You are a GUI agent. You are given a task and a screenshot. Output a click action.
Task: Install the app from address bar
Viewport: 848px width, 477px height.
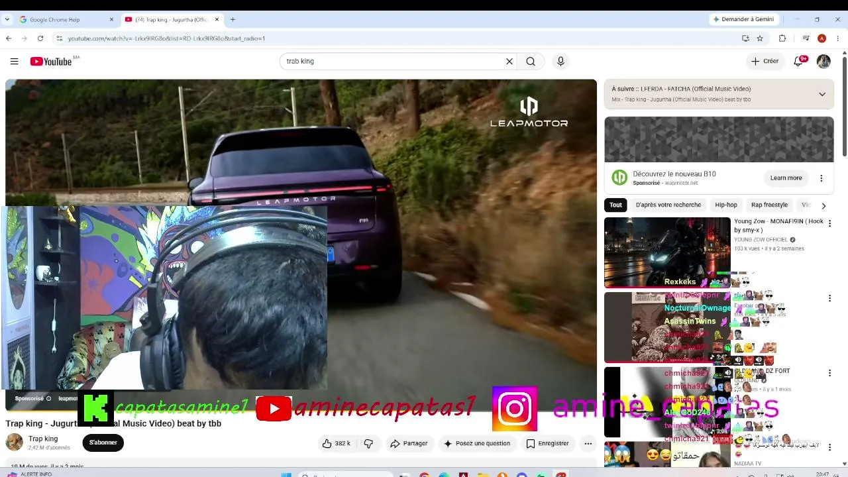click(745, 38)
